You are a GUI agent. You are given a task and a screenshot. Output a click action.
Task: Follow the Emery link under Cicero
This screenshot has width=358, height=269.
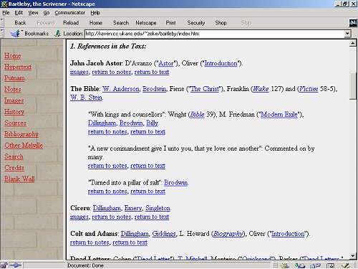coord(133,208)
